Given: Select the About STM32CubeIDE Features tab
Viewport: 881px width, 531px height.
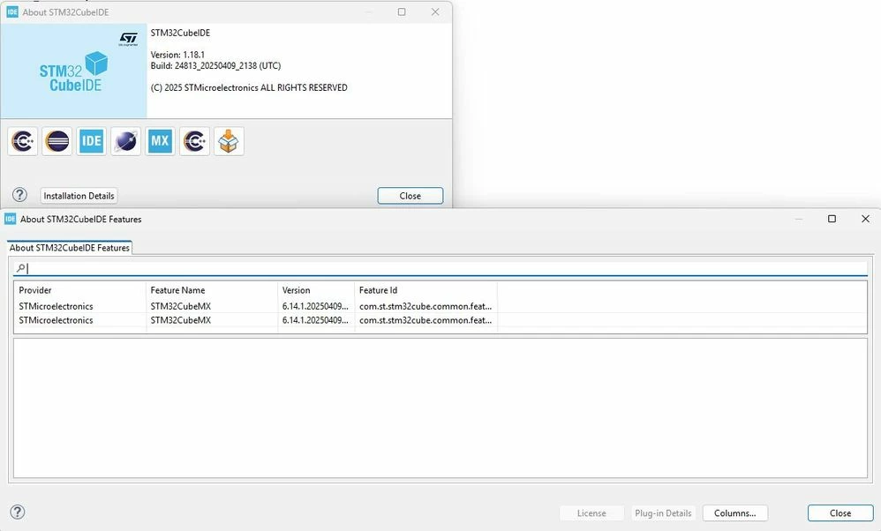Looking at the screenshot, I should click(x=70, y=248).
